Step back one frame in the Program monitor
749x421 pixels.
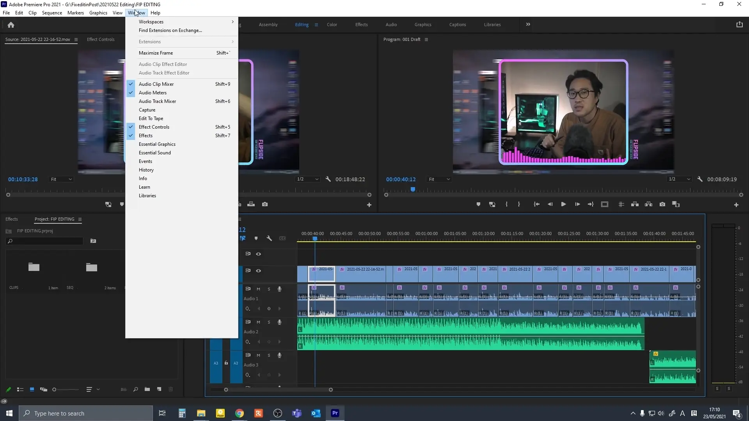[550, 204]
